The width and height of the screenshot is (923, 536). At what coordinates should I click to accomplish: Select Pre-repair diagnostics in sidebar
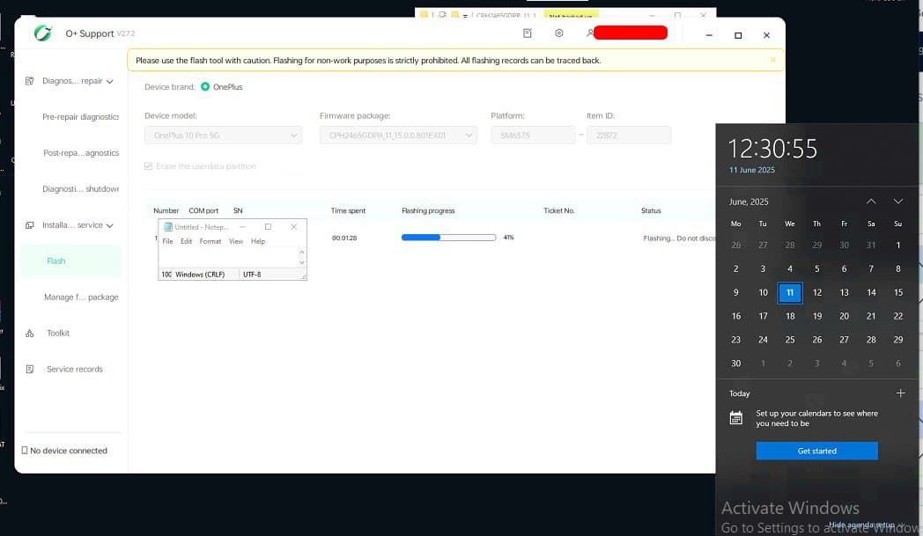[80, 117]
